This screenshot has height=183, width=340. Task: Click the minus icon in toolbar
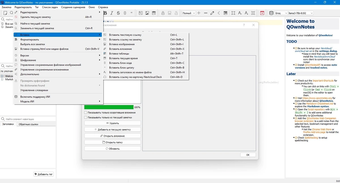206,13
